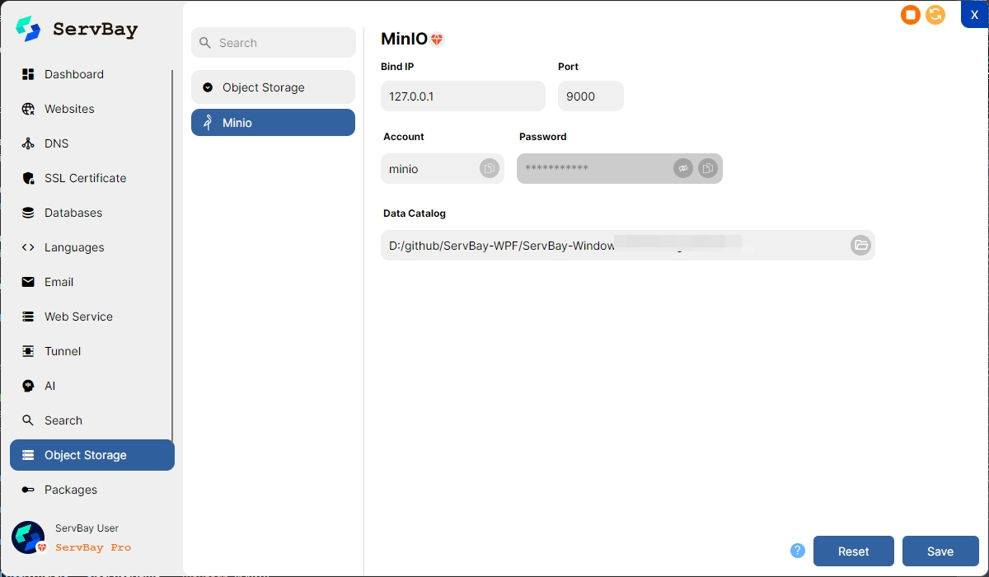
Task: Select the Minio list item
Action: [273, 122]
